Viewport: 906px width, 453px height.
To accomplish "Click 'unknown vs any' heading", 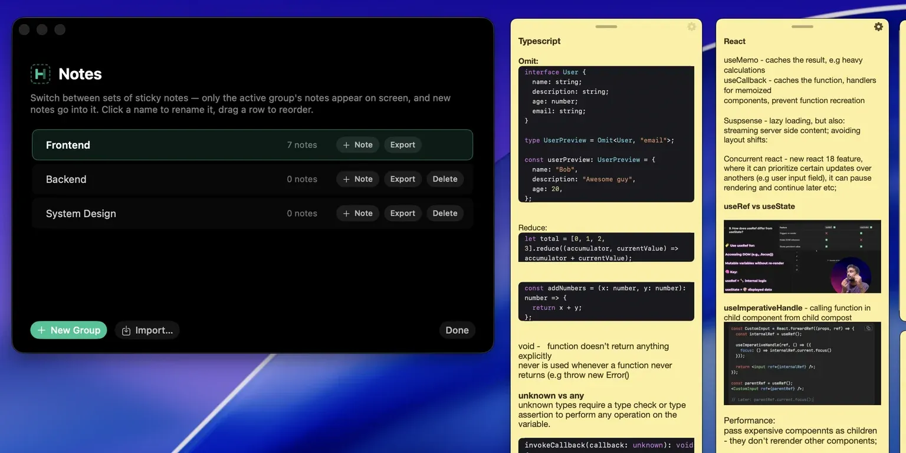I will click(551, 396).
